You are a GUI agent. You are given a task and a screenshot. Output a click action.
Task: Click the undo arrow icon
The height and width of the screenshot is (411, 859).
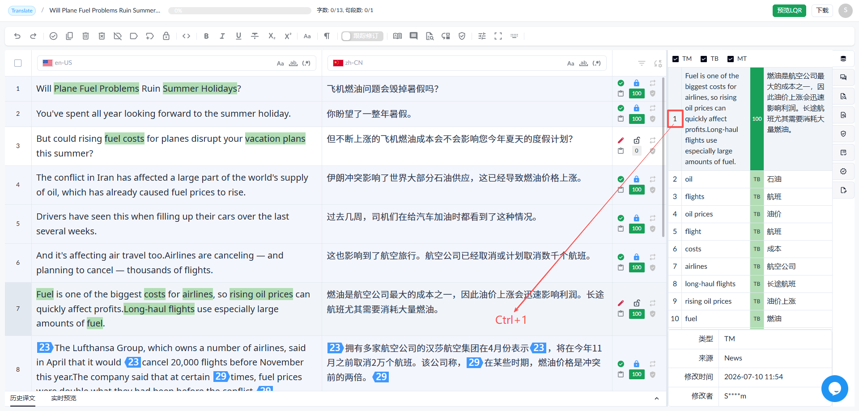pos(17,36)
